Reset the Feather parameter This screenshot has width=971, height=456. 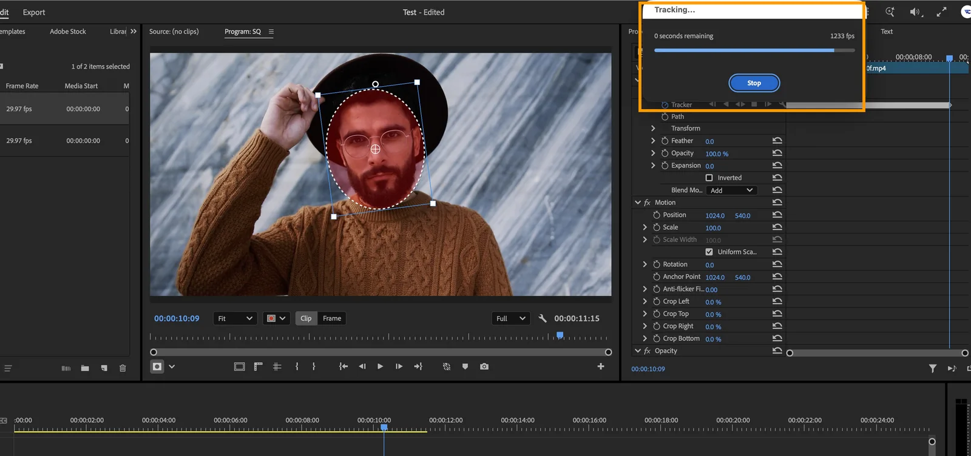777,141
